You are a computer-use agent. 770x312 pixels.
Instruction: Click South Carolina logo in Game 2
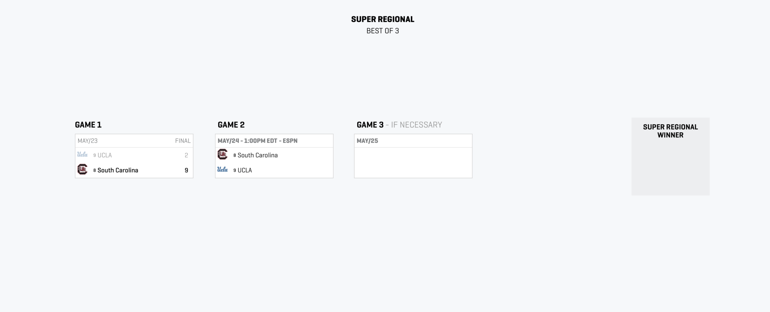(x=222, y=154)
